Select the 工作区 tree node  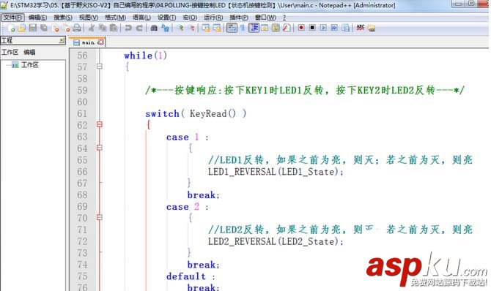point(30,65)
